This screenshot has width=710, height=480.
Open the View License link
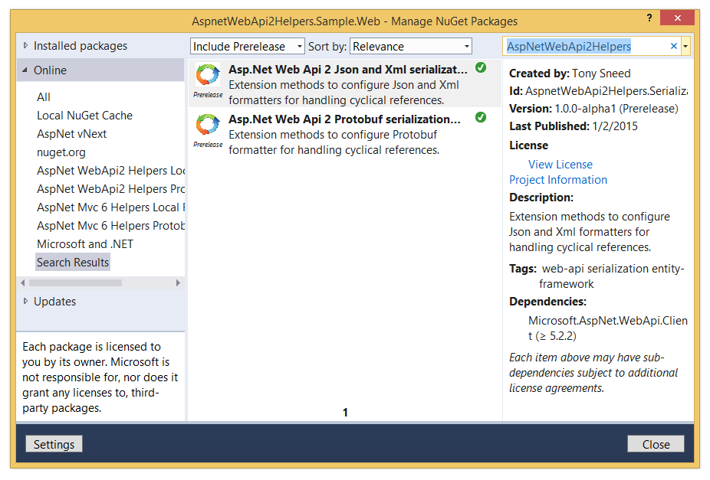tap(560, 165)
